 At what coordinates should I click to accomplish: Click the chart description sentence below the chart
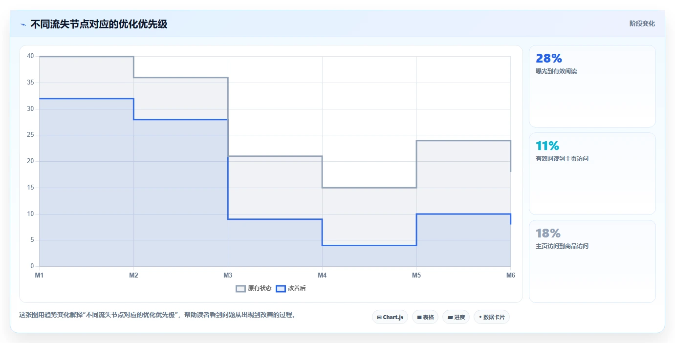(x=157, y=315)
